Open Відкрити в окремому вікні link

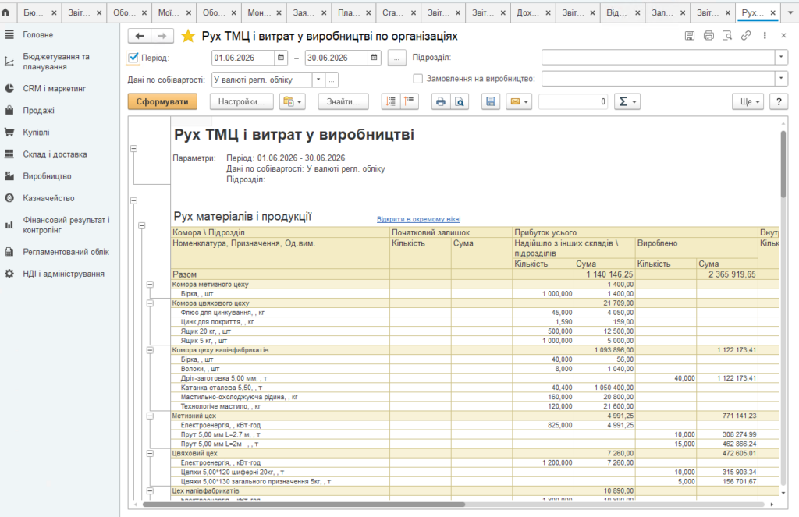click(x=418, y=219)
